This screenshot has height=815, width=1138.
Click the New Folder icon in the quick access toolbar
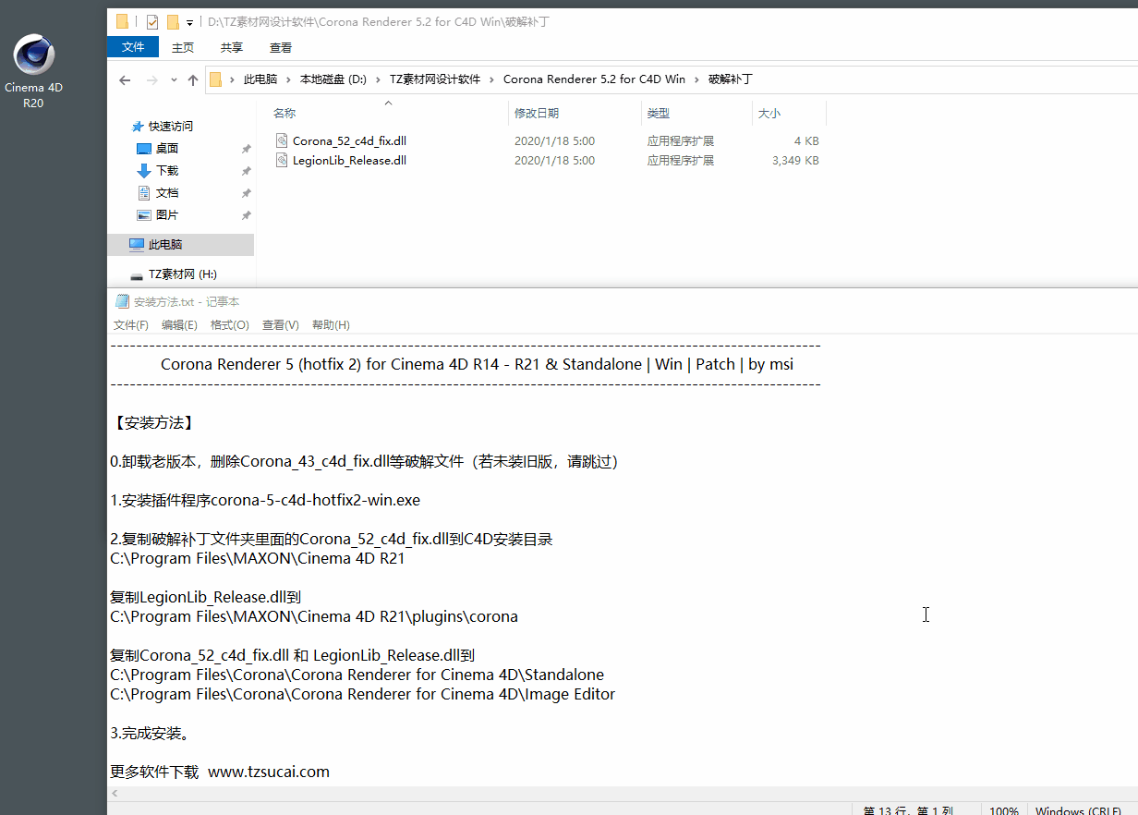(x=173, y=21)
